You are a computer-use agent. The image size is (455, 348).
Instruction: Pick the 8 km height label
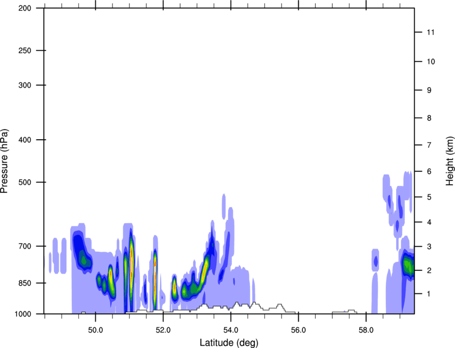tap(429, 118)
